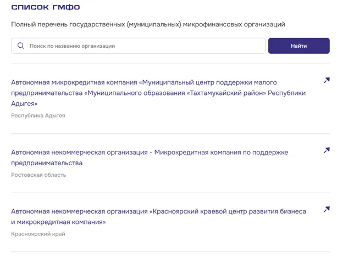Open arrow icon for Красноярский краевой центр
Screen dimensions: 343x258
pyautogui.click(x=326, y=209)
